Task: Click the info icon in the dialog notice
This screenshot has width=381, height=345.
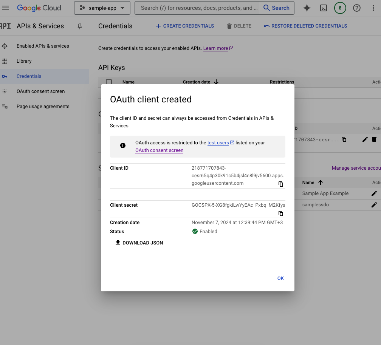Action: click(x=123, y=145)
